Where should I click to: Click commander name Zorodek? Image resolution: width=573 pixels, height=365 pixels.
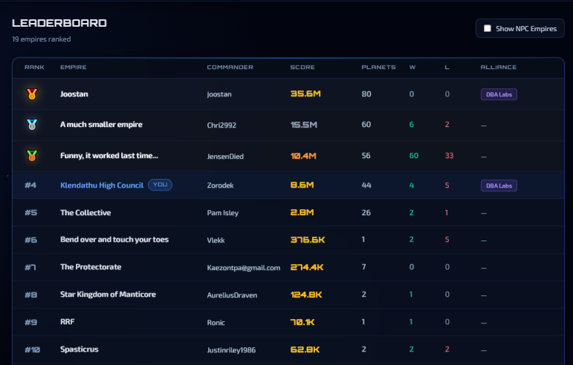click(x=221, y=185)
